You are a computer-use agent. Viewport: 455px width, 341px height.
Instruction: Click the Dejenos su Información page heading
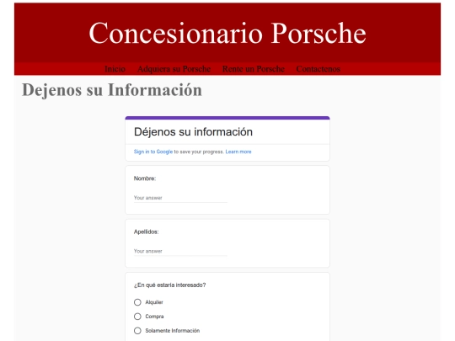point(112,90)
